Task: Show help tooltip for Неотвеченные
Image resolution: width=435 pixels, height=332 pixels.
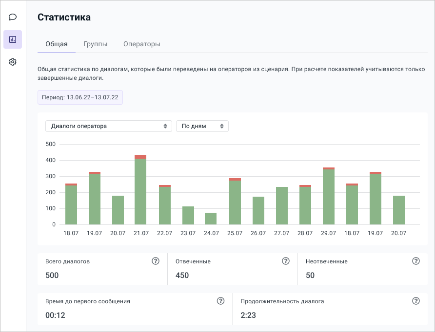Action: pos(416,261)
